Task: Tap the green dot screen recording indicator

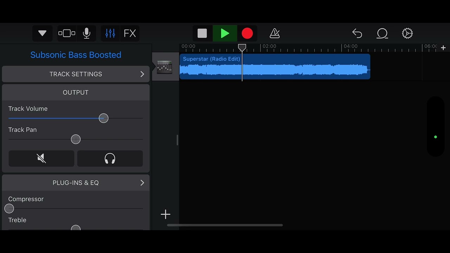Action: click(x=436, y=137)
